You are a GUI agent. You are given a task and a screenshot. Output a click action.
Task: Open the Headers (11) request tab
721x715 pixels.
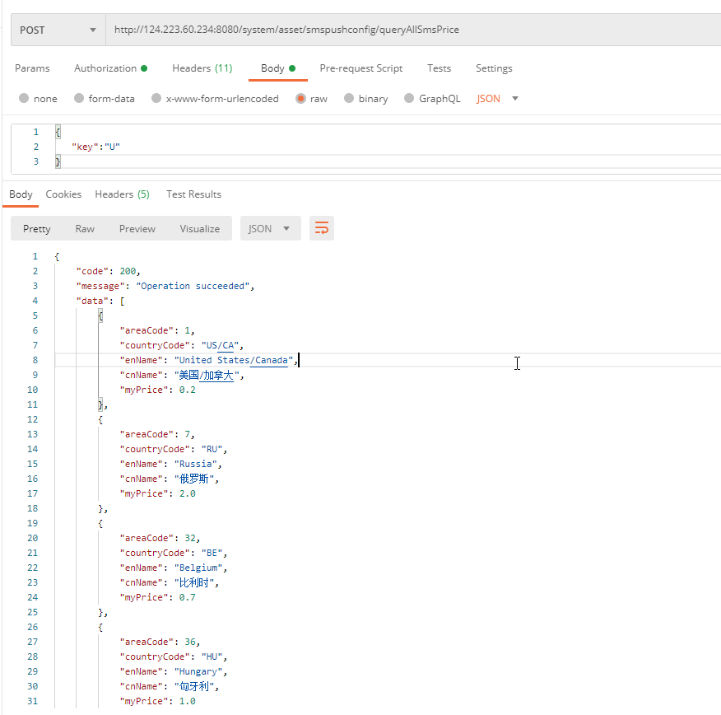[x=202, y=68]
